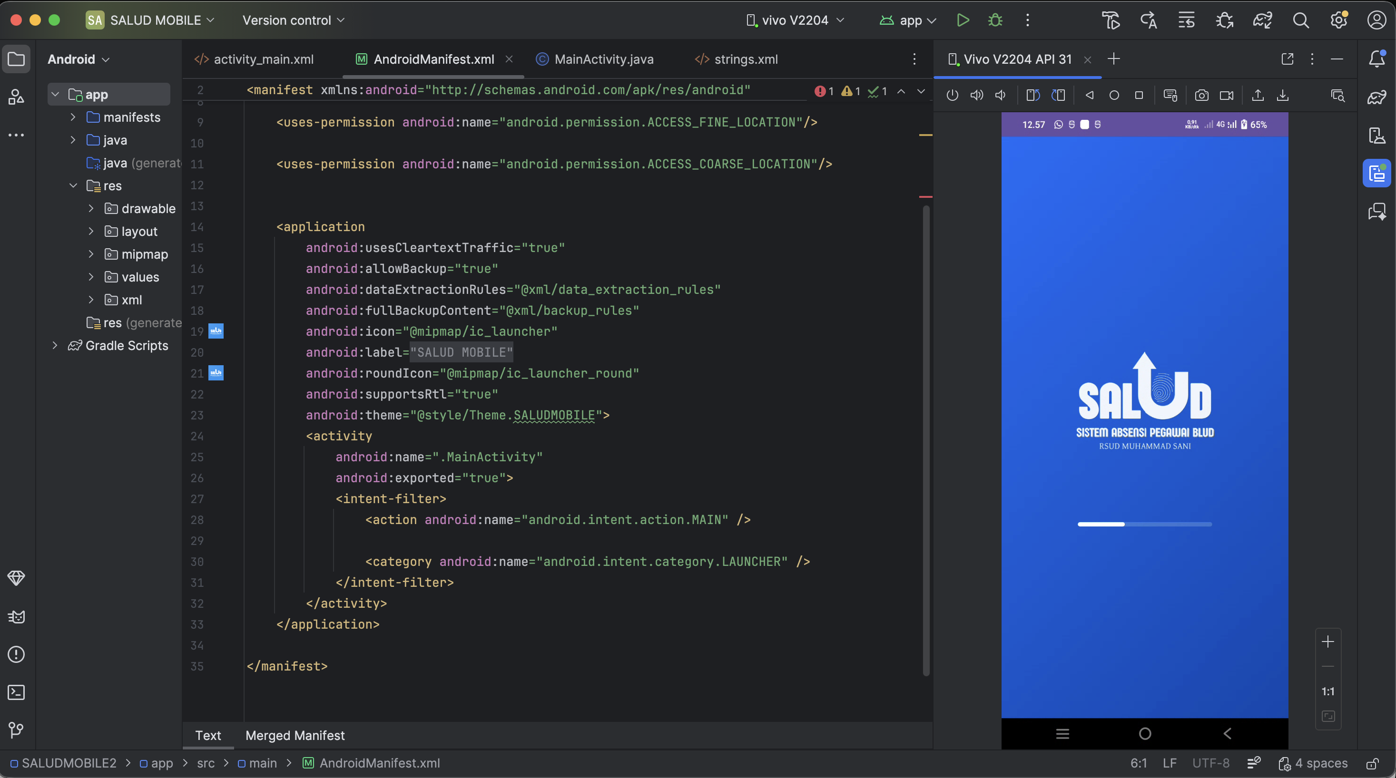
Task: Expand the java folder
Action: click(x=73, y=140)
